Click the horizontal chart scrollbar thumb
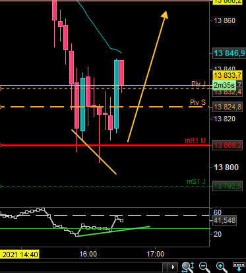The width and height of the screenshot is (246, 273). (165, 267)
